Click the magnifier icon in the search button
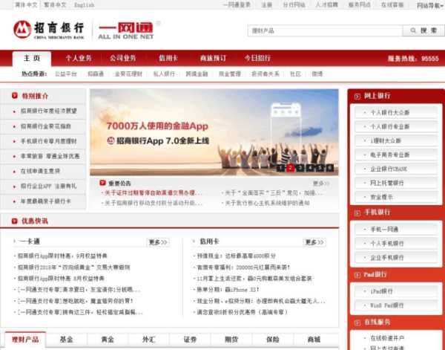The height and width of the screenshot is (350, 445). tap(413, 30)
